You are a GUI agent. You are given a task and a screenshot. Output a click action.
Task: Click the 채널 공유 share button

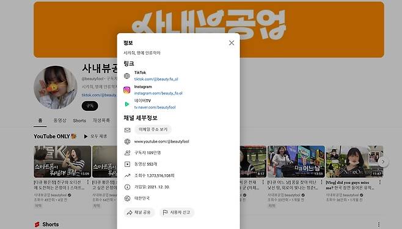pos(139,213)
